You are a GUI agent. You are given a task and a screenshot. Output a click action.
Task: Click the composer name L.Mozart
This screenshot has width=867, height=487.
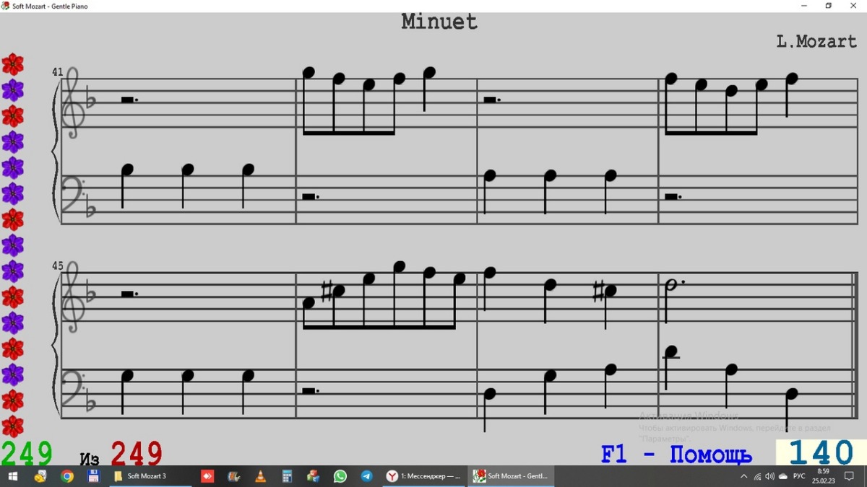click(816, 41)
